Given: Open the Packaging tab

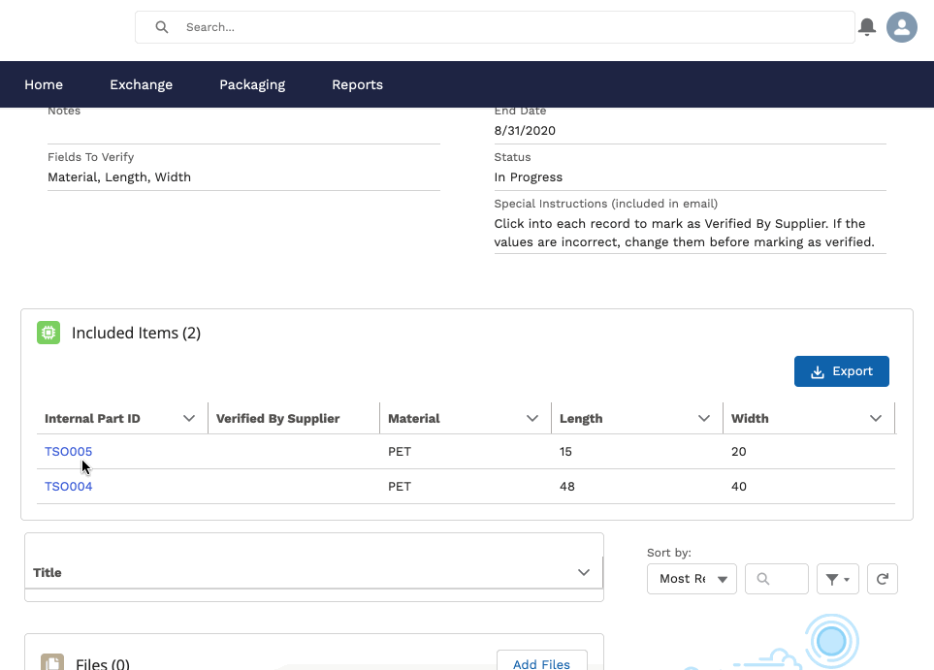Looking at the screenshot, I should (252, 84).
